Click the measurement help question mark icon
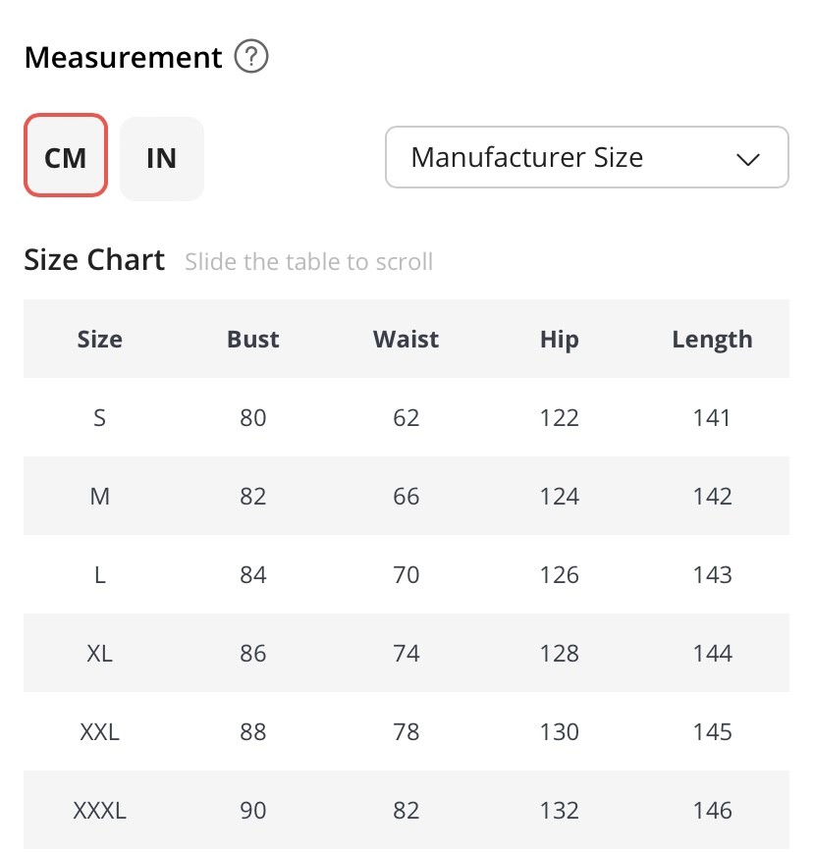This screenshot has height=852, width=813. (x=252, y=57)
